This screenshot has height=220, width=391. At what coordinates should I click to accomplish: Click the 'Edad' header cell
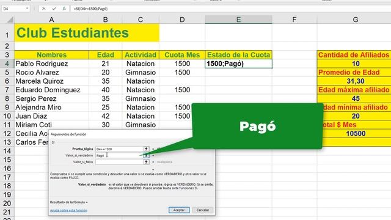tap(106, 55)
